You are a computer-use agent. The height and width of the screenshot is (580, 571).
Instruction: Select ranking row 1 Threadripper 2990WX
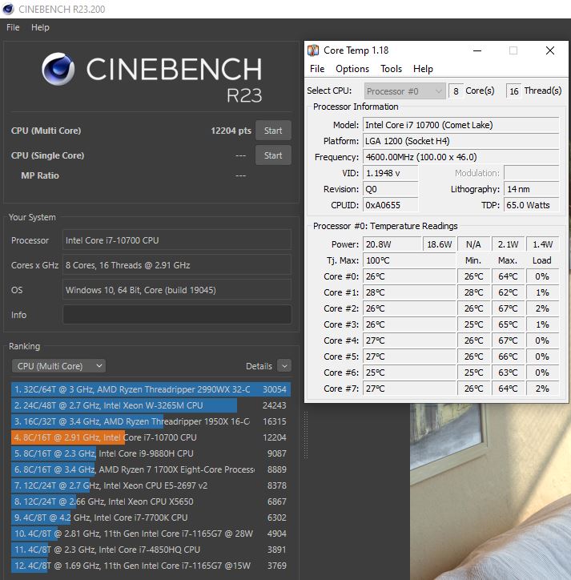pos(151,389)
